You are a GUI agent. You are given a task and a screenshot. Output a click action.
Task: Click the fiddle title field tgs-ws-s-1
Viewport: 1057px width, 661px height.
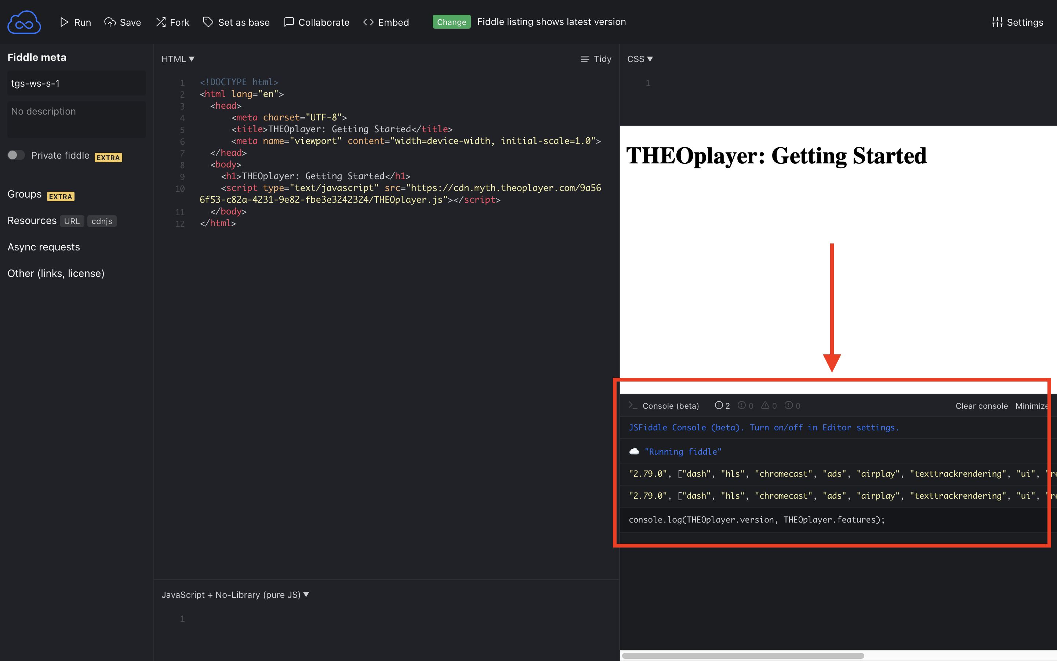click(76, 83)
